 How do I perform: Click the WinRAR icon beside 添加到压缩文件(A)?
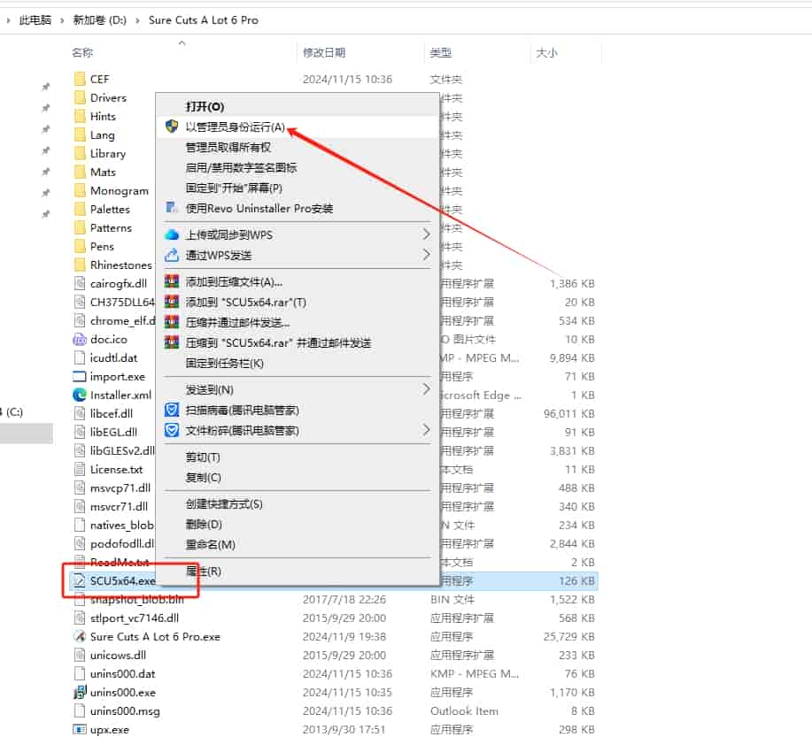172,281
